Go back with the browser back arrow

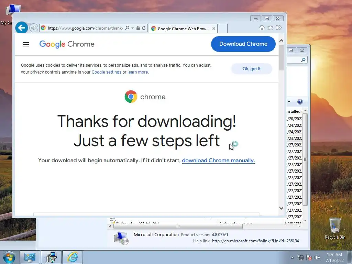(22, 28)
